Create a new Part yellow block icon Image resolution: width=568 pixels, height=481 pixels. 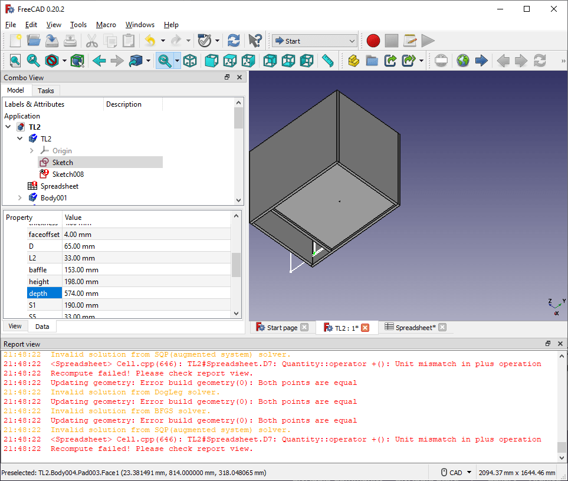click(x=353, y=61)
